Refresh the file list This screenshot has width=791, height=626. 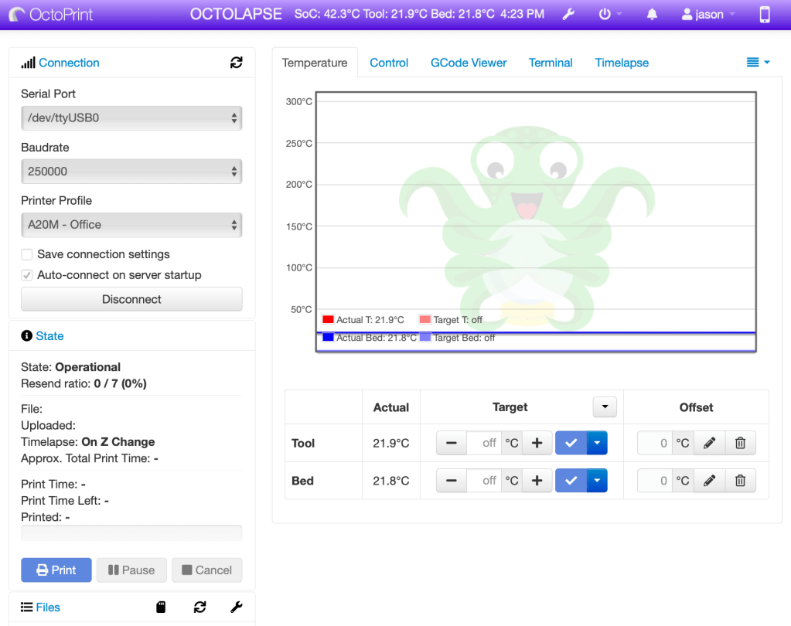[x=199, y=607]
